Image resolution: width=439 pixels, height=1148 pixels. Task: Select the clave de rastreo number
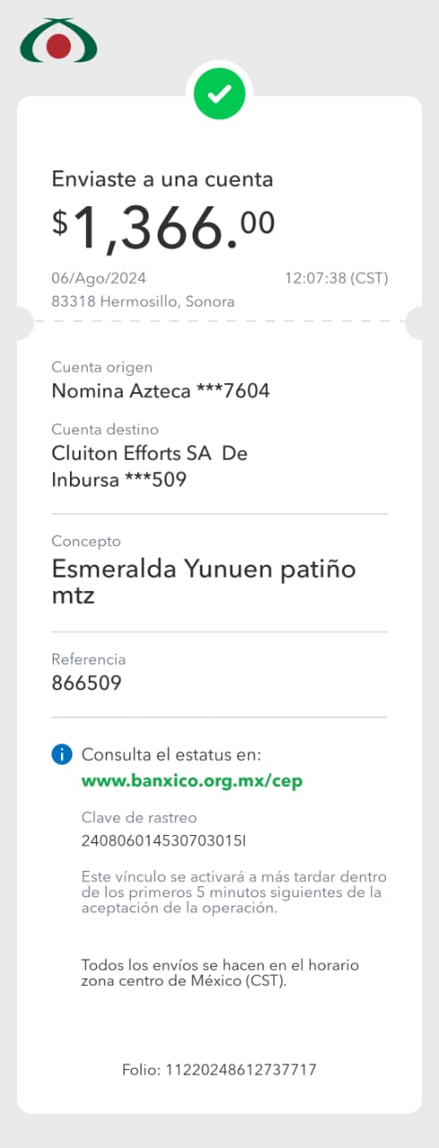[x=163, y=841]
